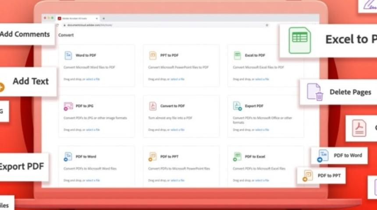Click the PDF to Word title in browser
Screen dimensions: 377x210
pos(86,157)
